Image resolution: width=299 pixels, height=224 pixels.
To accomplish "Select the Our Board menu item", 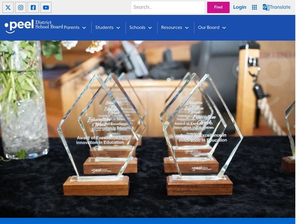I will click(x=209, y=27).
